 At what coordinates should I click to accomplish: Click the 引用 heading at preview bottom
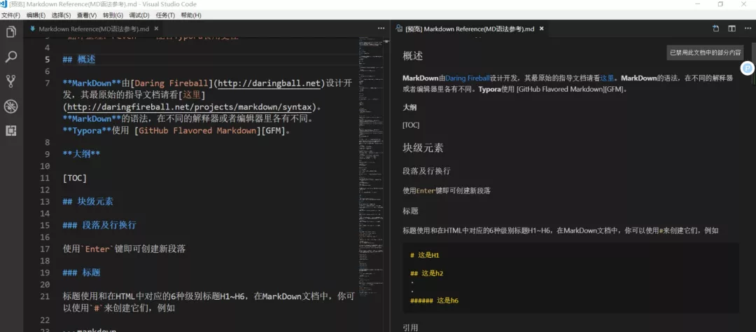click(x=410, y=328)
